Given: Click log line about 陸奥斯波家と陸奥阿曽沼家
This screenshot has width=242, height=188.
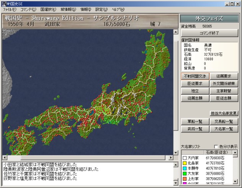Looking at the screenshot, I should click(x=51, y=169).
